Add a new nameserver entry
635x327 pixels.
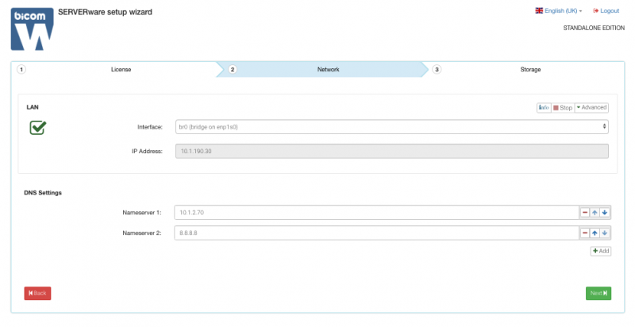[x=600, y=251]
